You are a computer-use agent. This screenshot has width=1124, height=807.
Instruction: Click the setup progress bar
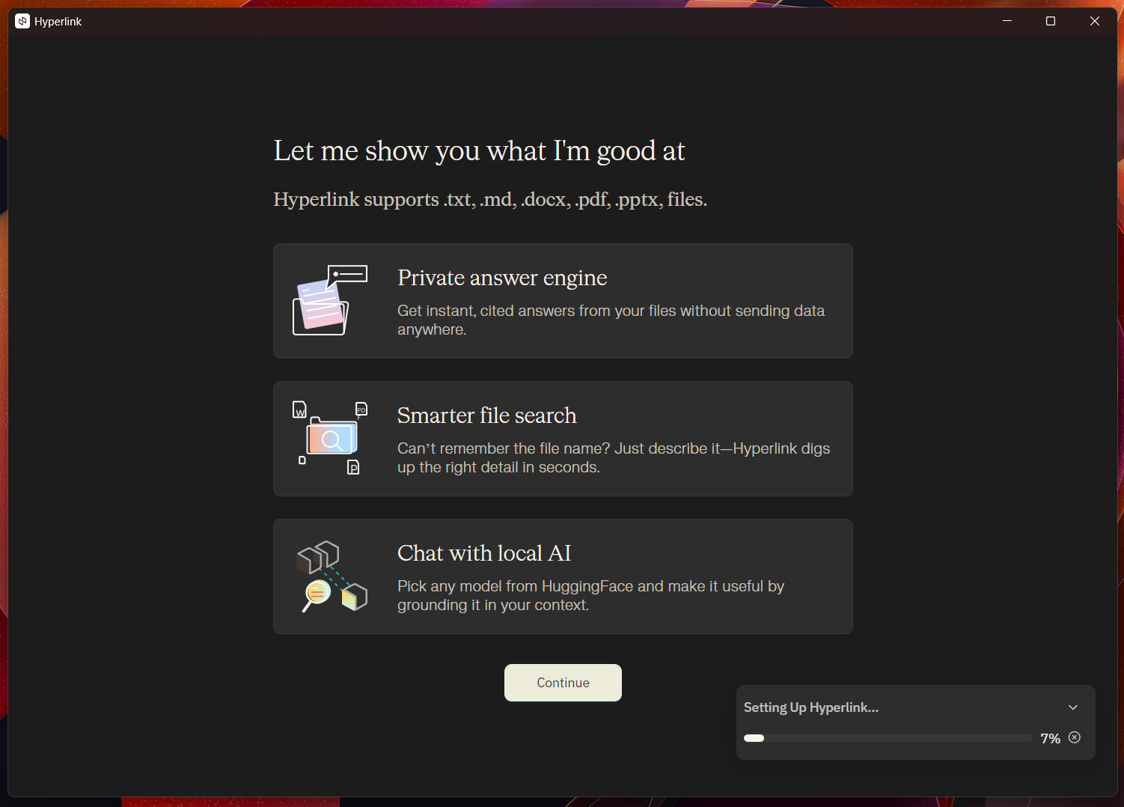(x=888, y=738)
